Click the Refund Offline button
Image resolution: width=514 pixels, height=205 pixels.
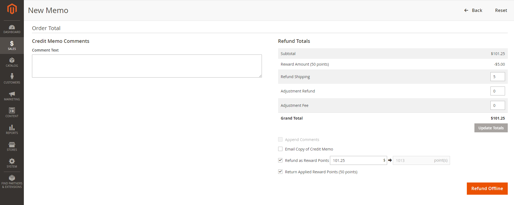pos(487,188)
